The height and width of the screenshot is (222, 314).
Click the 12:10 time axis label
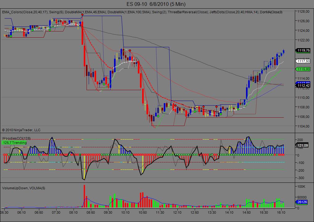pos(177,212)
